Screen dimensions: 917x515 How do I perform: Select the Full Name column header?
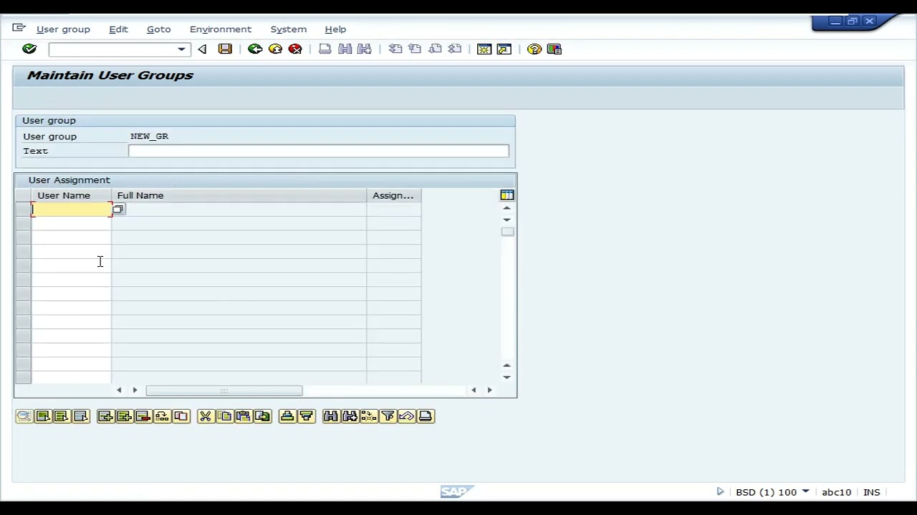(x=239, y=195)
